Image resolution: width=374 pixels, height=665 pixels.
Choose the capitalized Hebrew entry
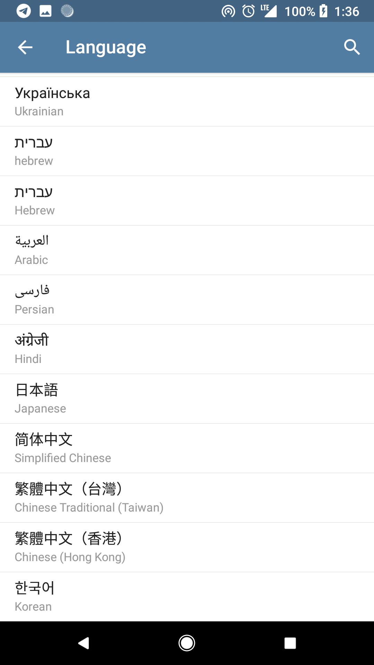[x=187, y=201]
